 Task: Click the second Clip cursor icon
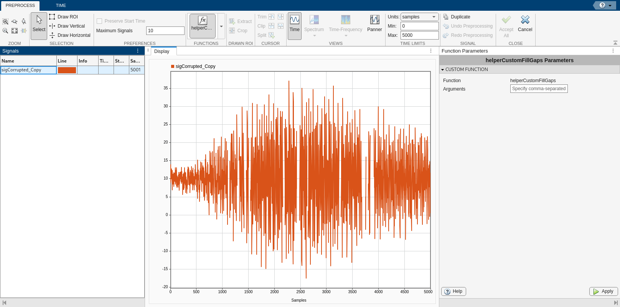(281, 26)
